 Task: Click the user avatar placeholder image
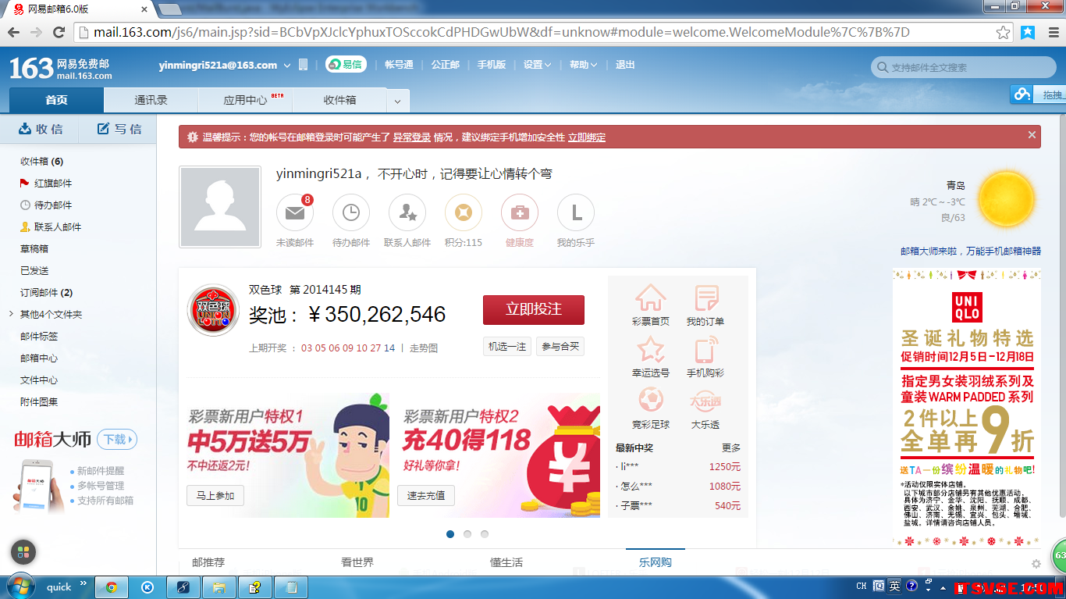pyautogui.click(x=220, y=207)
